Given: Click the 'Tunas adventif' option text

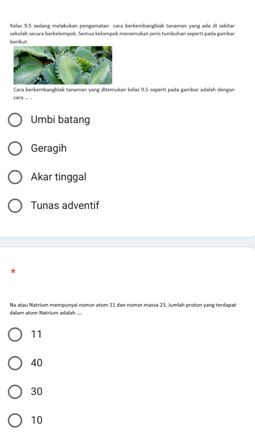Looking at the screenshot, I should (65, 206).
